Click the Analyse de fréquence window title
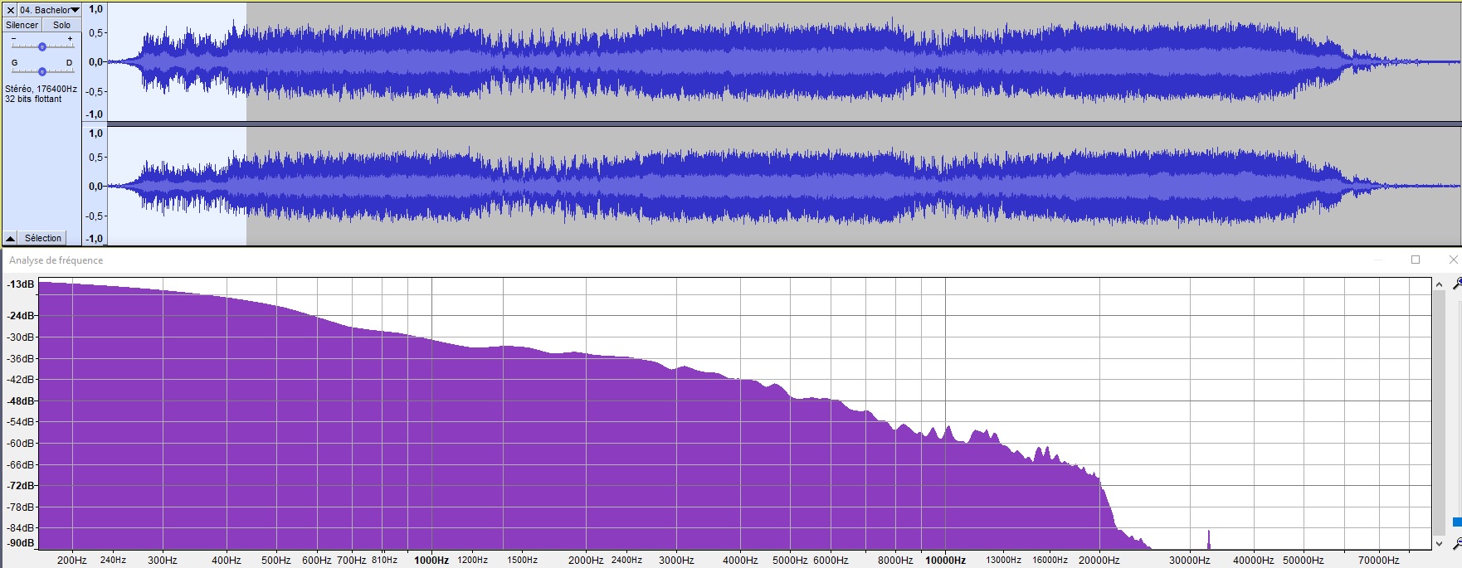This screenshot has height=568, width=1462. coord(56,260)
